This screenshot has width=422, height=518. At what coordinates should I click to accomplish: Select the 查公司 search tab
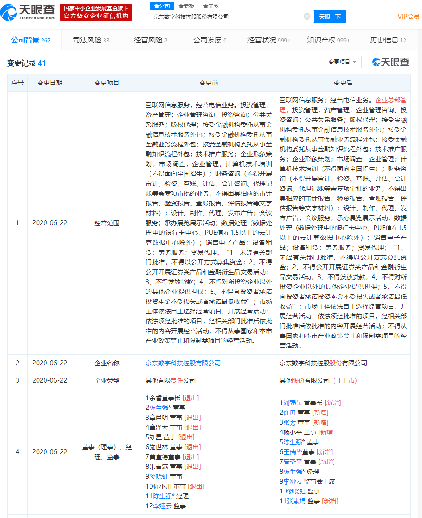(162, 6)
